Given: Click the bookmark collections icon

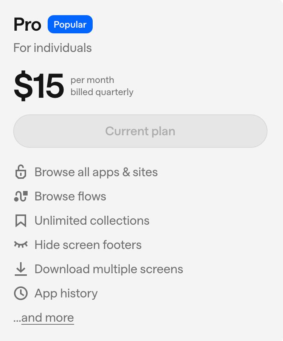Looking at the screenshot, I should [21, 221].
